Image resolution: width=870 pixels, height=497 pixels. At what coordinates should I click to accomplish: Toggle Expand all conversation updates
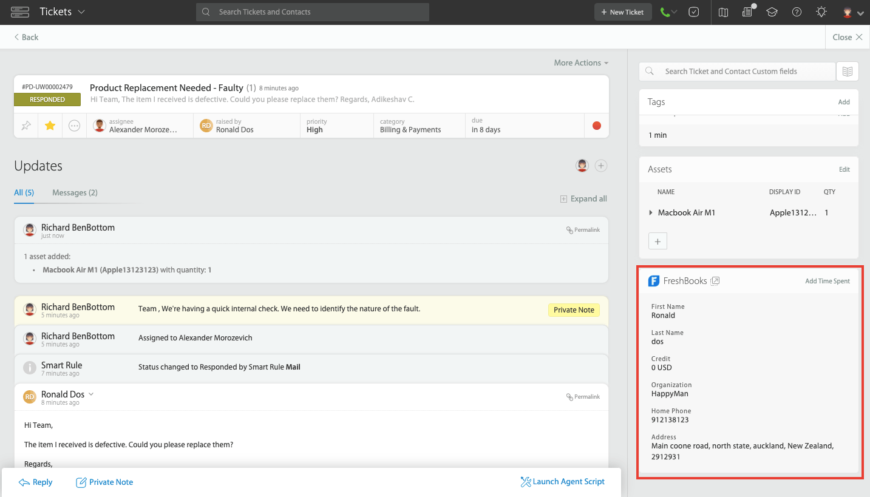point(583,198)
